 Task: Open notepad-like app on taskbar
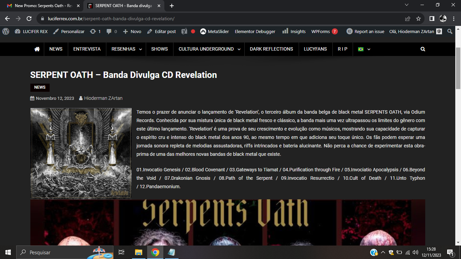click(x=171, y=252)
